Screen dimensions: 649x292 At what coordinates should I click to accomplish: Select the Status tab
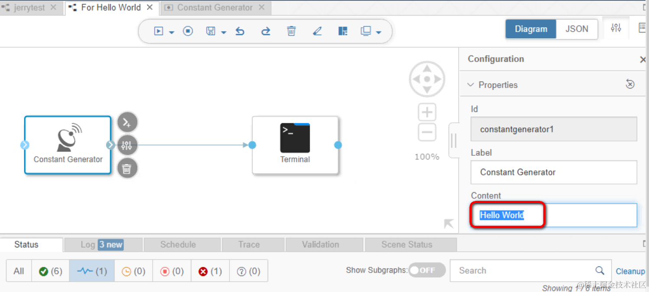(x=31, y=245)
